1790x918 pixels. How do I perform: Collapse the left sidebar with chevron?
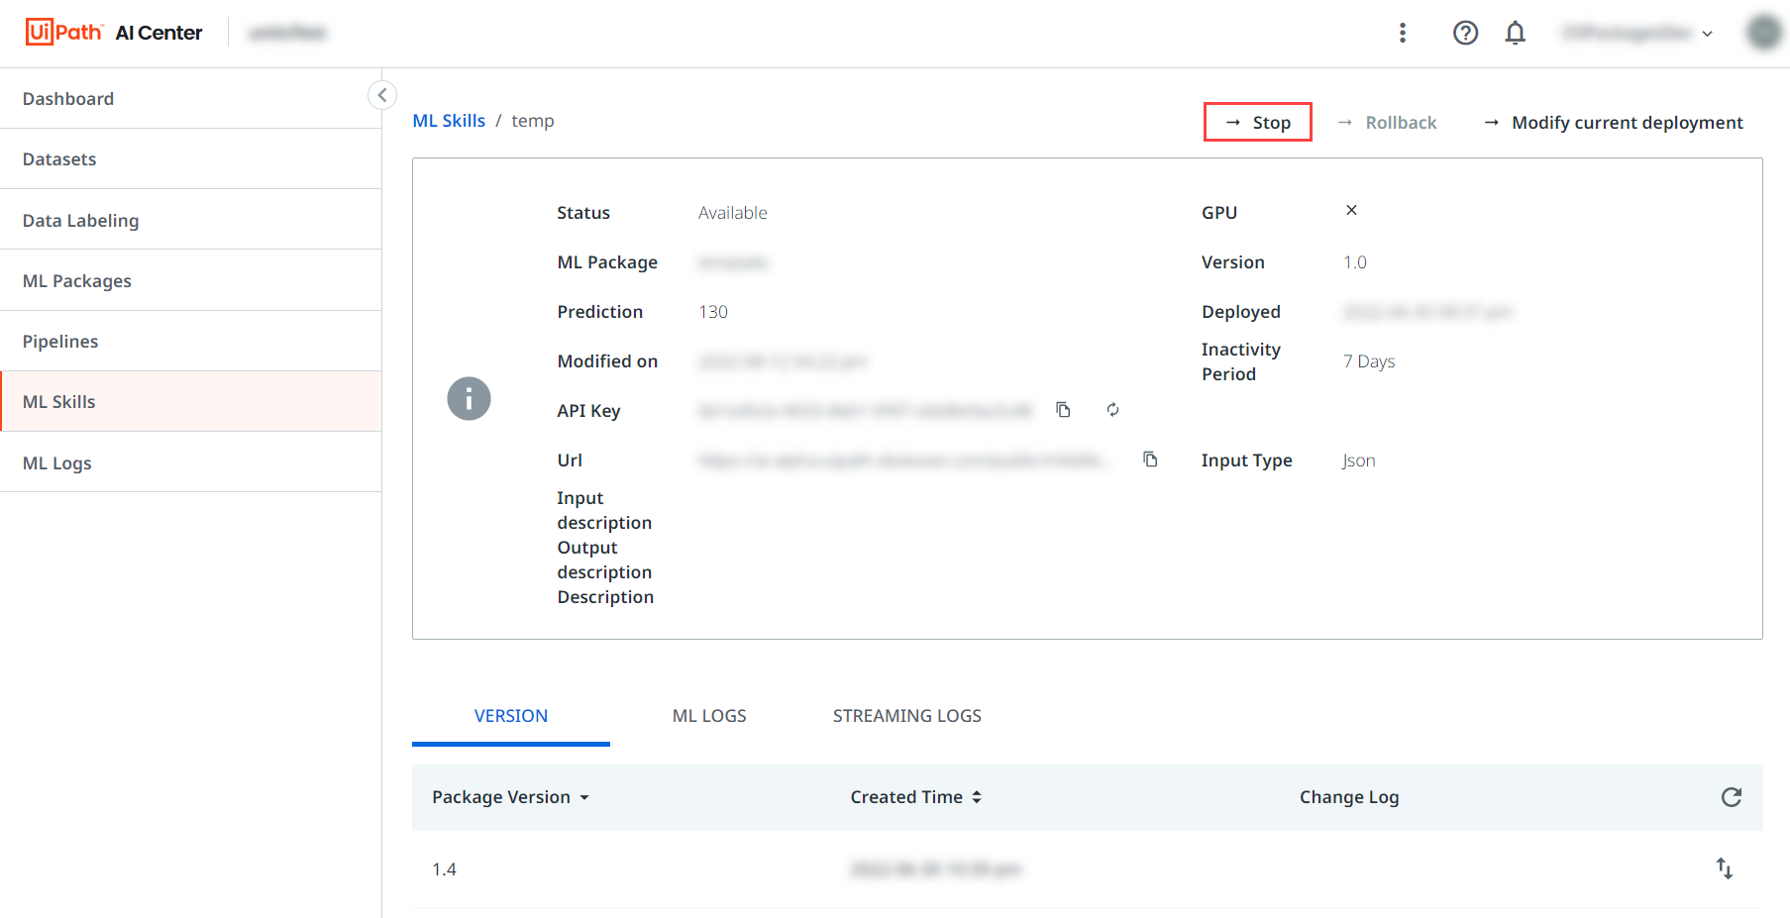(x=382, y=95)
